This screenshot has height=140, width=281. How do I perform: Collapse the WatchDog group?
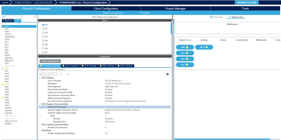click(x=40, y=130)
